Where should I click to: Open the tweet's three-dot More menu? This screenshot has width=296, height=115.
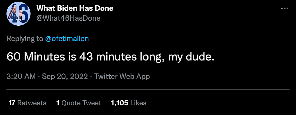coord(285,8)
